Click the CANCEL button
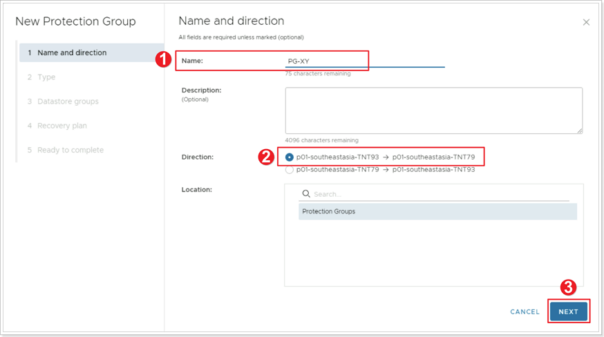The height and width of the screenshot is (337, 604). [525, 311]
